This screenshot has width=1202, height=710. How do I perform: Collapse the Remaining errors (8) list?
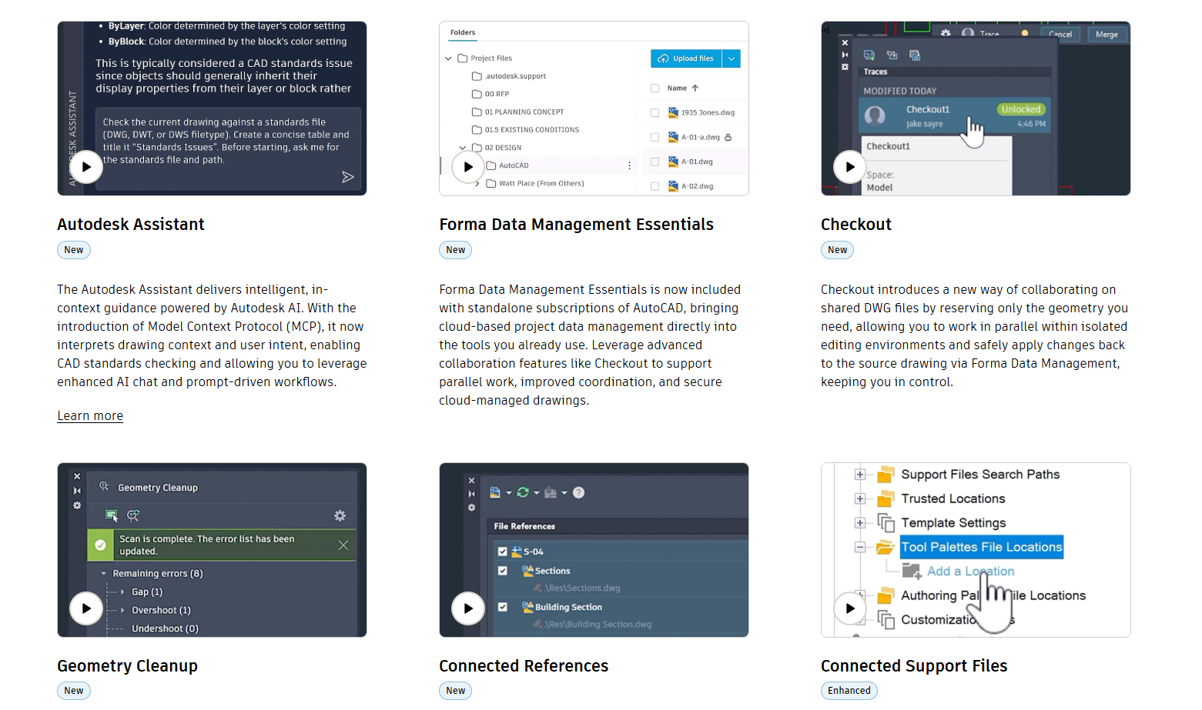click(x=104, y=573)
